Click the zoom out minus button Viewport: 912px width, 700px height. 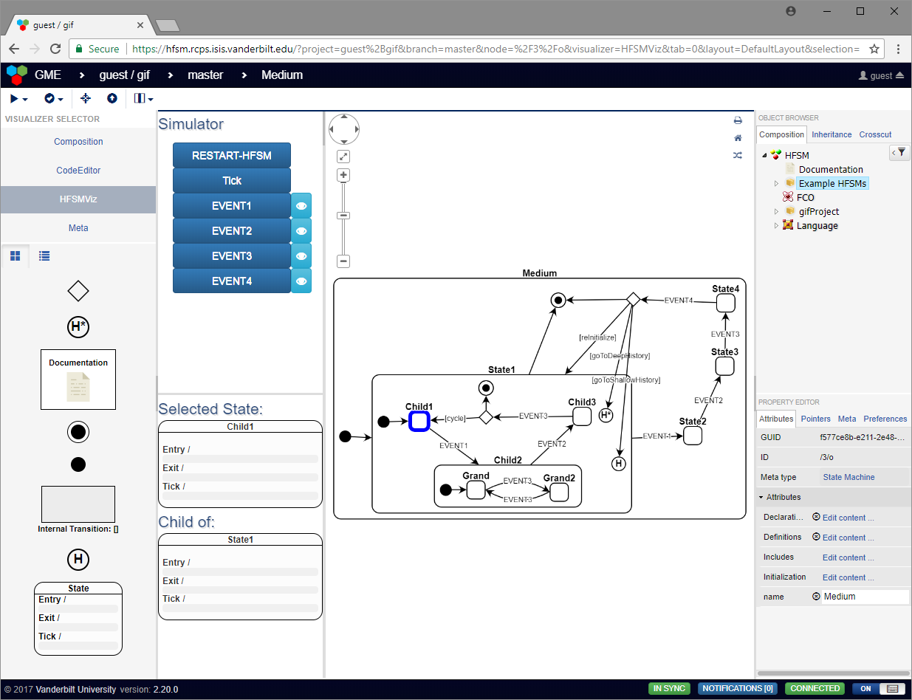coord(343,261)
